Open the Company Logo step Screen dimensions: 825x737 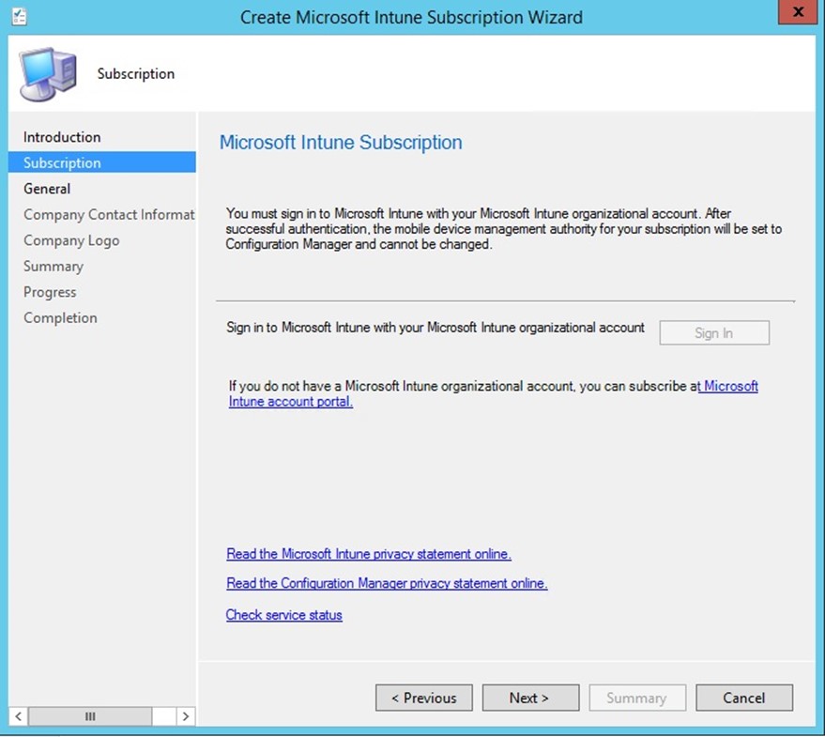tap(71, 240)
